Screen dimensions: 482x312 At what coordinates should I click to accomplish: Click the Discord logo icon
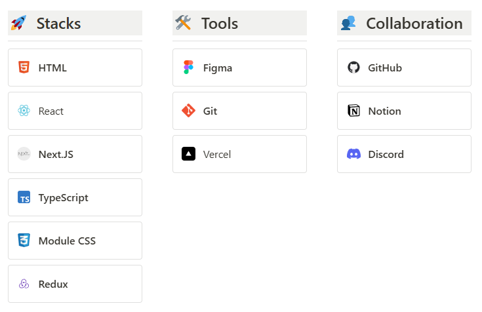(353, 154)
